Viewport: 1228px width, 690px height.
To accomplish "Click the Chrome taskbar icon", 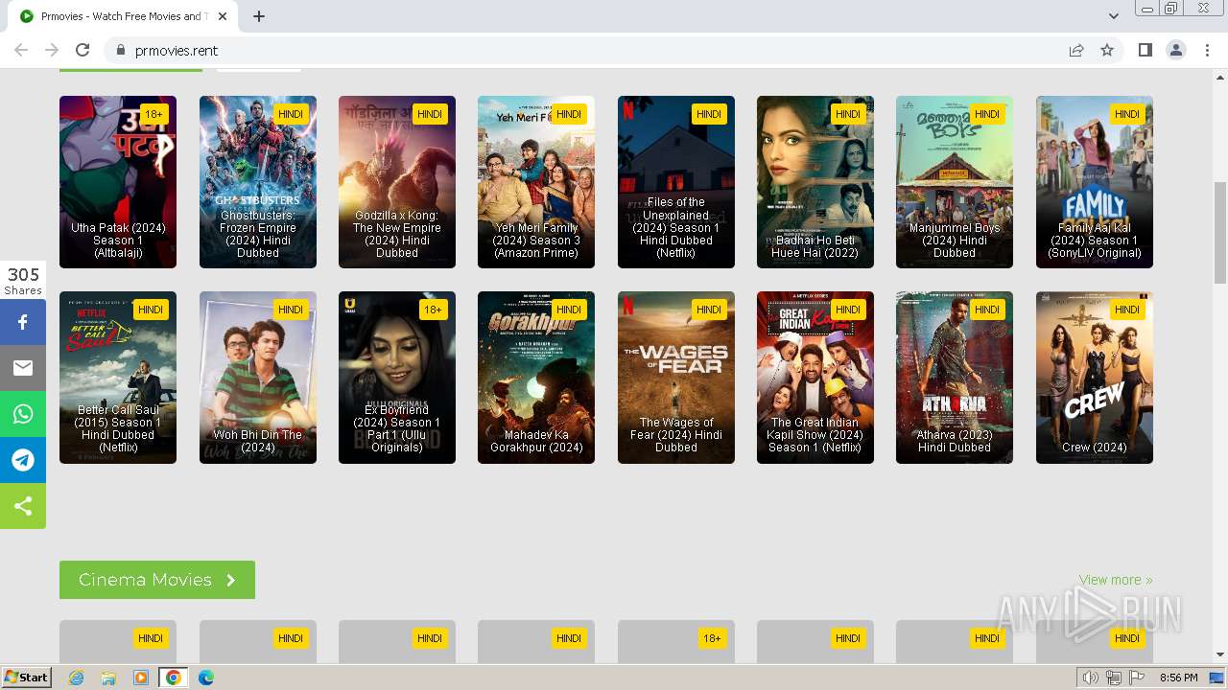I will pyautogui.click(x=174, y=678).
